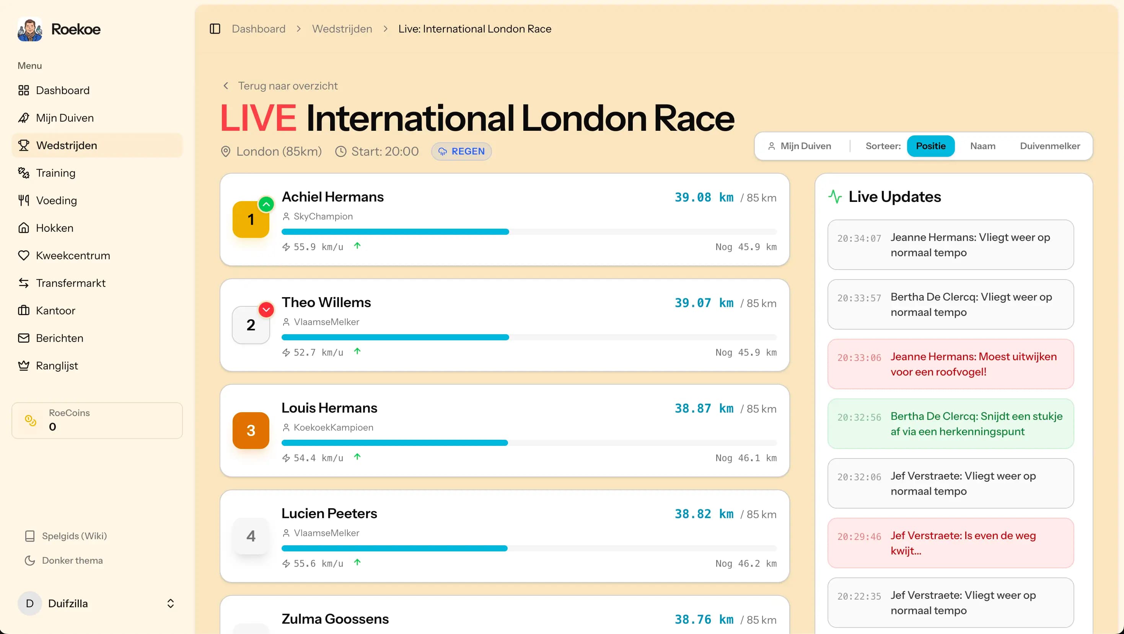The width and height of the screenshot is (1124, 634).
Task: Click the Roekoe logo avatar
Action: 30,29
